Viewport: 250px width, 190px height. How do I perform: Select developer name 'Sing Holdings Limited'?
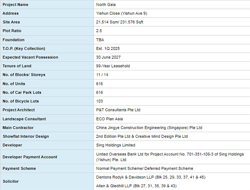coord(116,145)
